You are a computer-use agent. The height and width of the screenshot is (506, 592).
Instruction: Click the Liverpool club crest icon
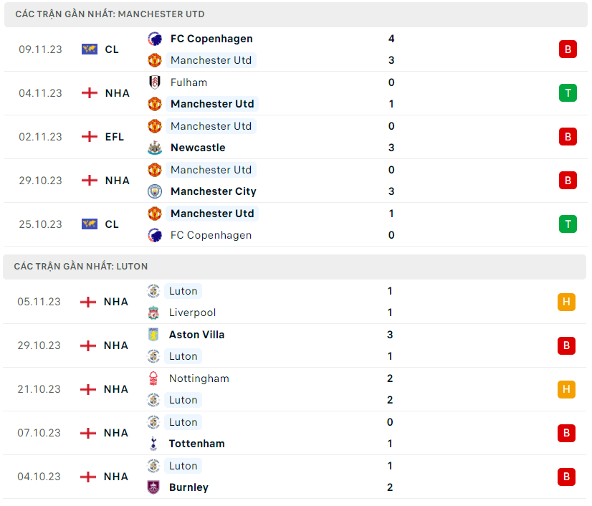[x=153, y=312]
